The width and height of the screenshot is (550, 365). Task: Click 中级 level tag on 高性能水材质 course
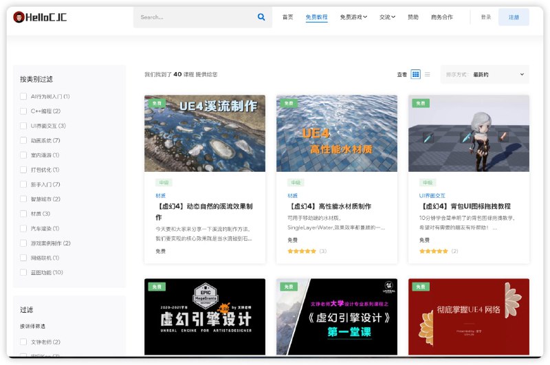click(296, 182)
